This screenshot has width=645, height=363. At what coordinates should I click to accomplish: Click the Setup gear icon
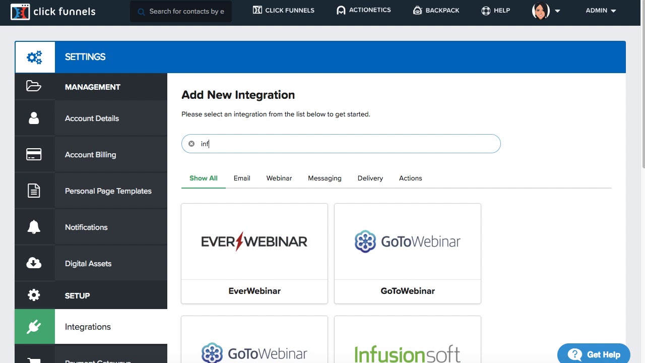point(34,295)
